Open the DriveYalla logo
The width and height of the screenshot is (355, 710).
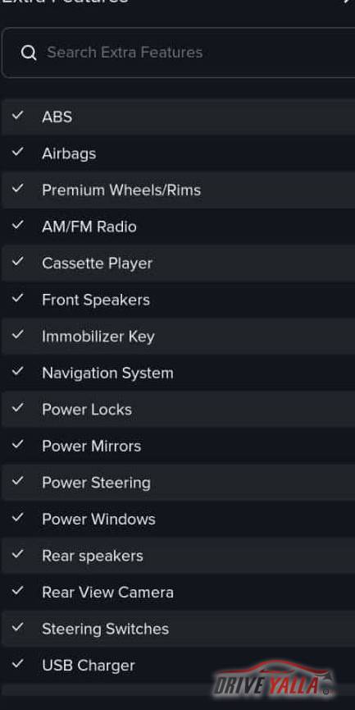pyautogui.click(x=275, y=678)
